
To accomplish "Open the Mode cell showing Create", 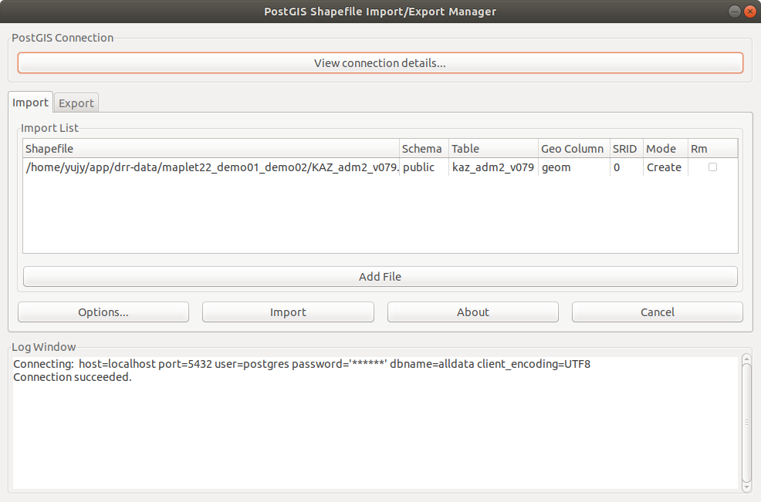I will (664, 167).
